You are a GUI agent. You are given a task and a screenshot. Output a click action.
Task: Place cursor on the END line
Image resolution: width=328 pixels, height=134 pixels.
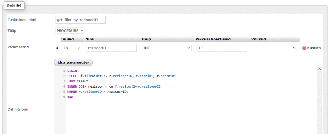pos(70,96)
